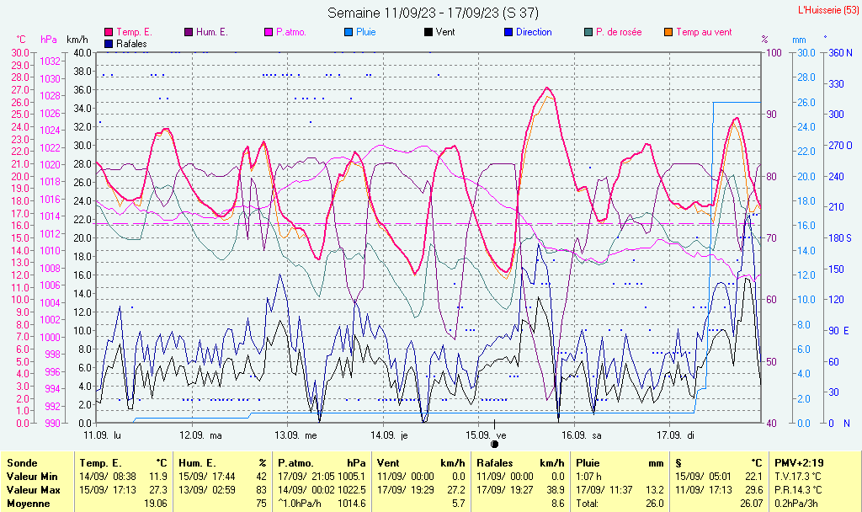Select the minimum temperature date '14/09/ 08:38'
The width and height of the screenshot is (862, 512).
[x=108, y=477]
